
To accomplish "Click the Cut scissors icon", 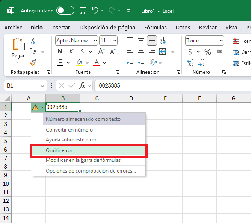I will click(33, 41).
